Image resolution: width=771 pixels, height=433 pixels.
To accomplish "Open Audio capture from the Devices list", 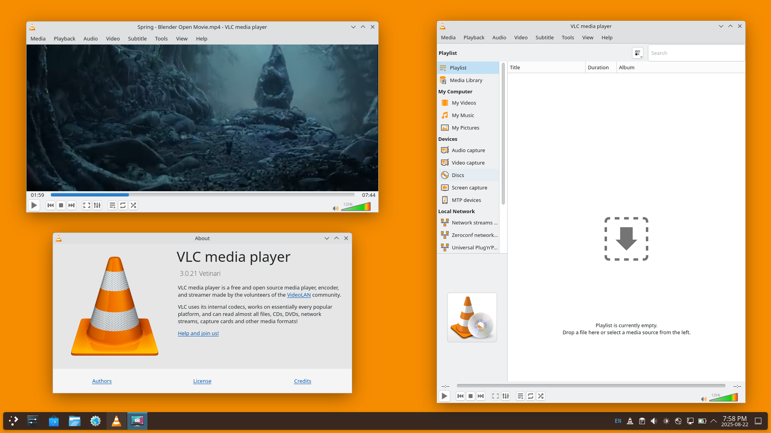I will point(467,150).
